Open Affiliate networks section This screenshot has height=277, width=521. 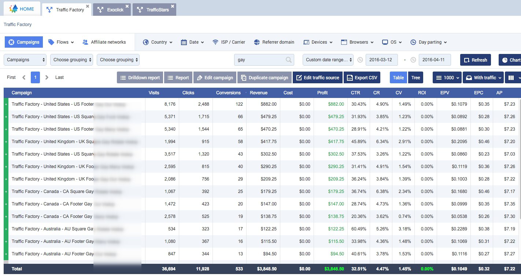tap(104, 42)
